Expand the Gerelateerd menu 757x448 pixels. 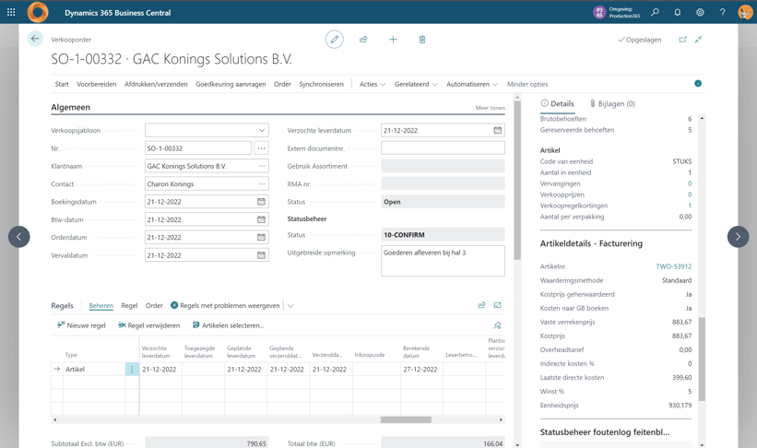click(x=416, y=84)
